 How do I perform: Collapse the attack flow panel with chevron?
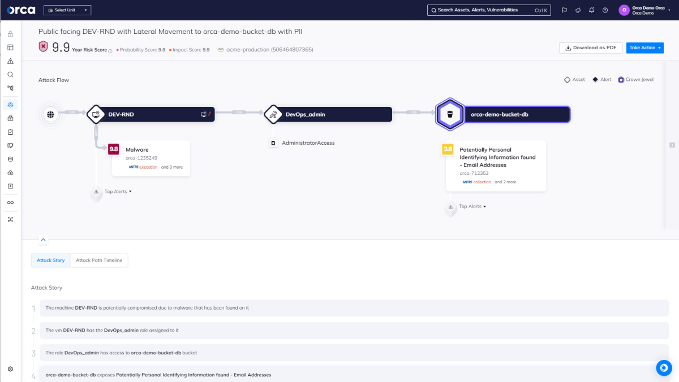coord(44,239)
